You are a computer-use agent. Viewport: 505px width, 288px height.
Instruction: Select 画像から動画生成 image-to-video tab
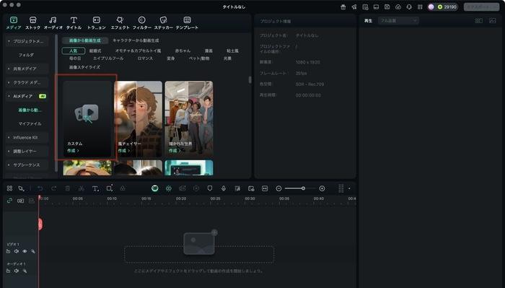click(x=85, y=40)
